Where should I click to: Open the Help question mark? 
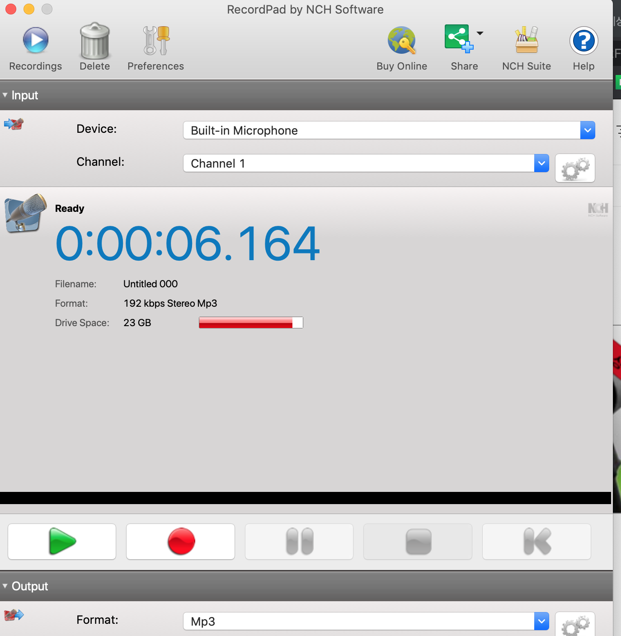click(583, 41)
